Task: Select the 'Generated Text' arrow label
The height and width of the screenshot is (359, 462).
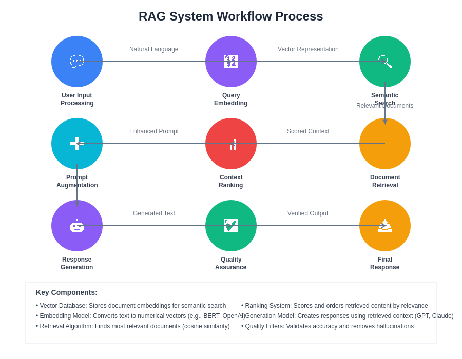Action: coord(154,213)
